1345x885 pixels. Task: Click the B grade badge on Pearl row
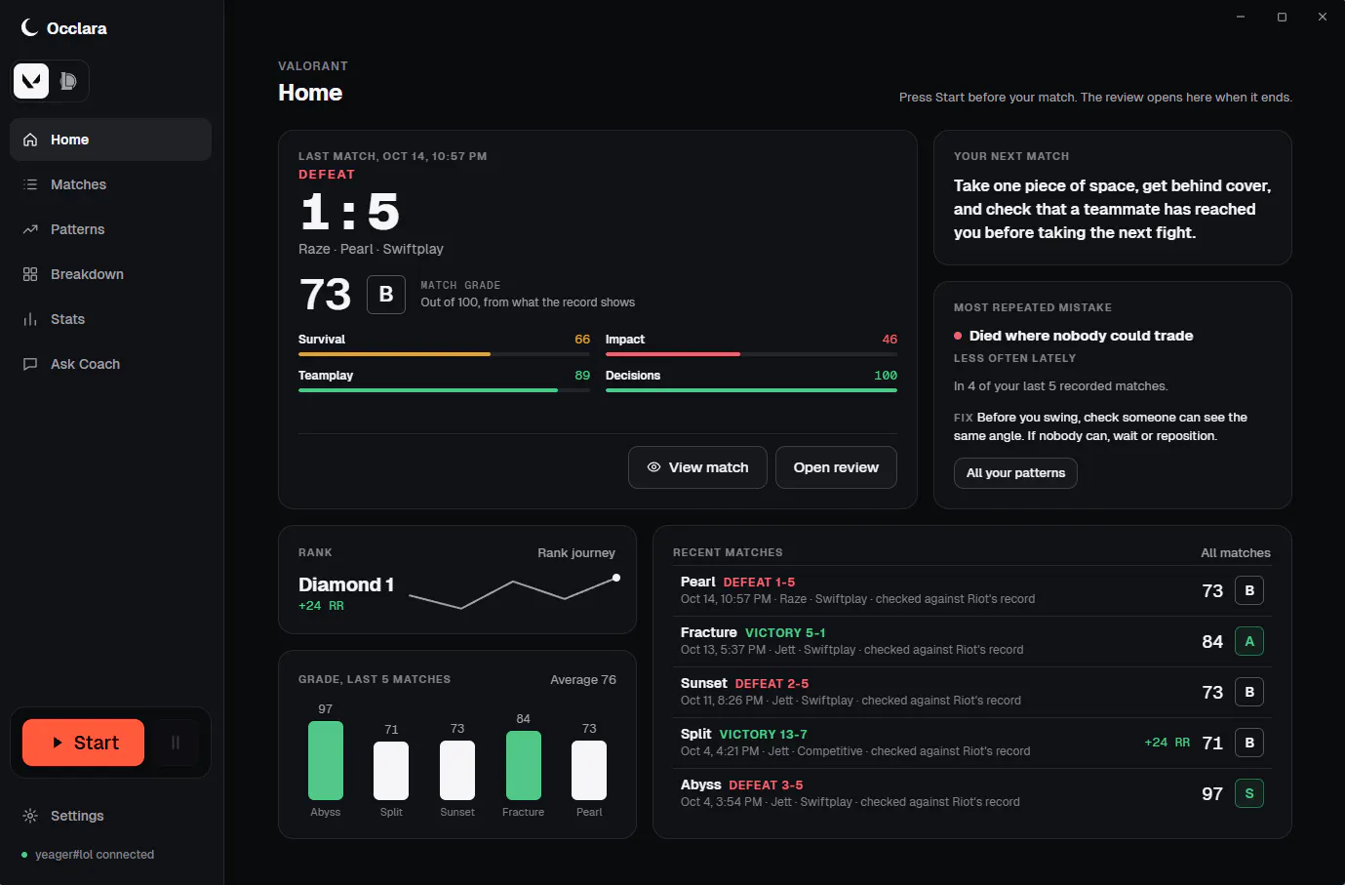click(1249, 590)
